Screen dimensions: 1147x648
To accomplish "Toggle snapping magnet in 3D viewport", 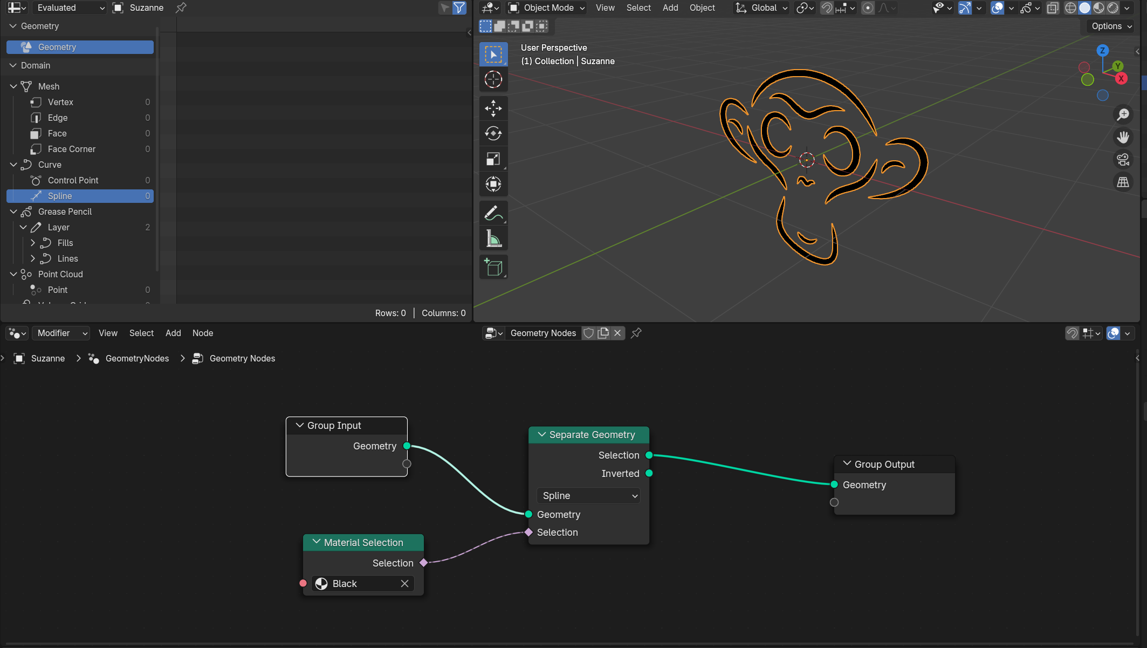I will coord(827,8).
